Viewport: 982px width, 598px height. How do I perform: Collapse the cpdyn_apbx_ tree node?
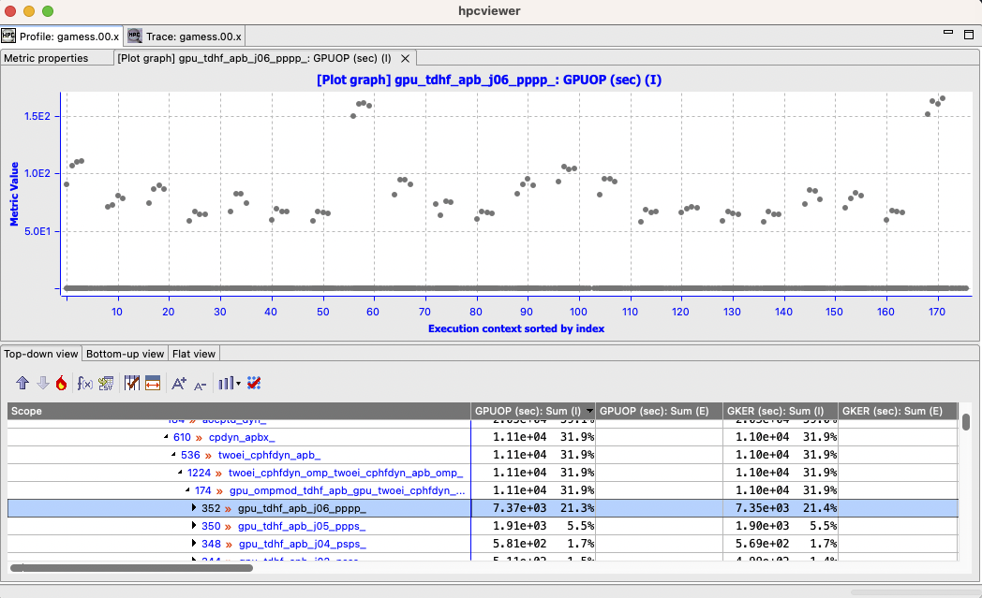pyautogui.click(x=166, y=437)
